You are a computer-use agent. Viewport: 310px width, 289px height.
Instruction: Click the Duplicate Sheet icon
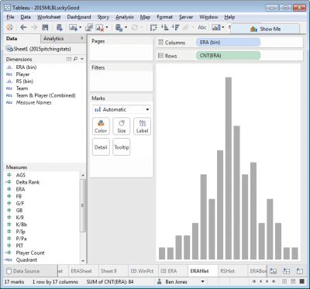point(89,27)
